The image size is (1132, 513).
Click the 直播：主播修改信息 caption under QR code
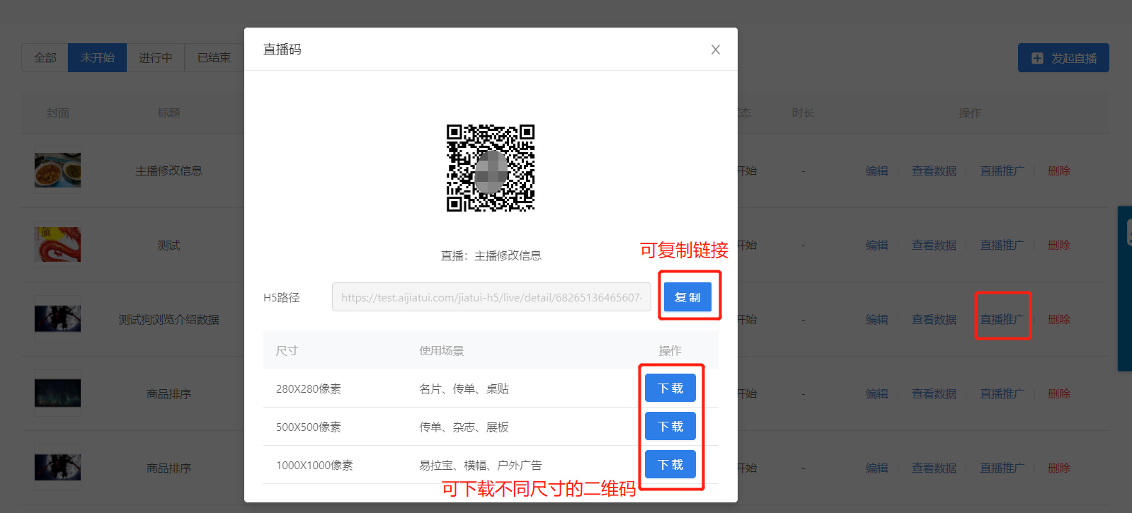pos(491,255)
